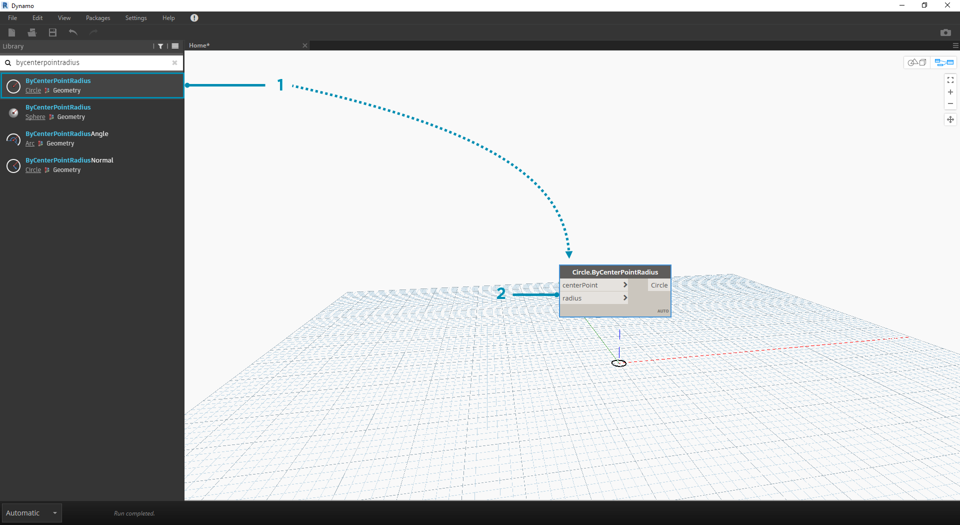Click the Zoom to fit icon
The height and width of the screenshot is (525, 960).
click(x=950, y=80)
